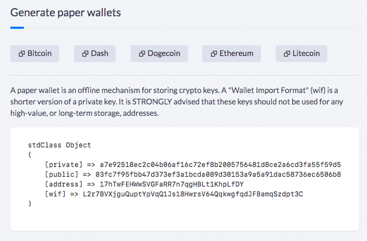Click the [private] key label
Viewport: 367px width, 241px height.
(64, 165)
